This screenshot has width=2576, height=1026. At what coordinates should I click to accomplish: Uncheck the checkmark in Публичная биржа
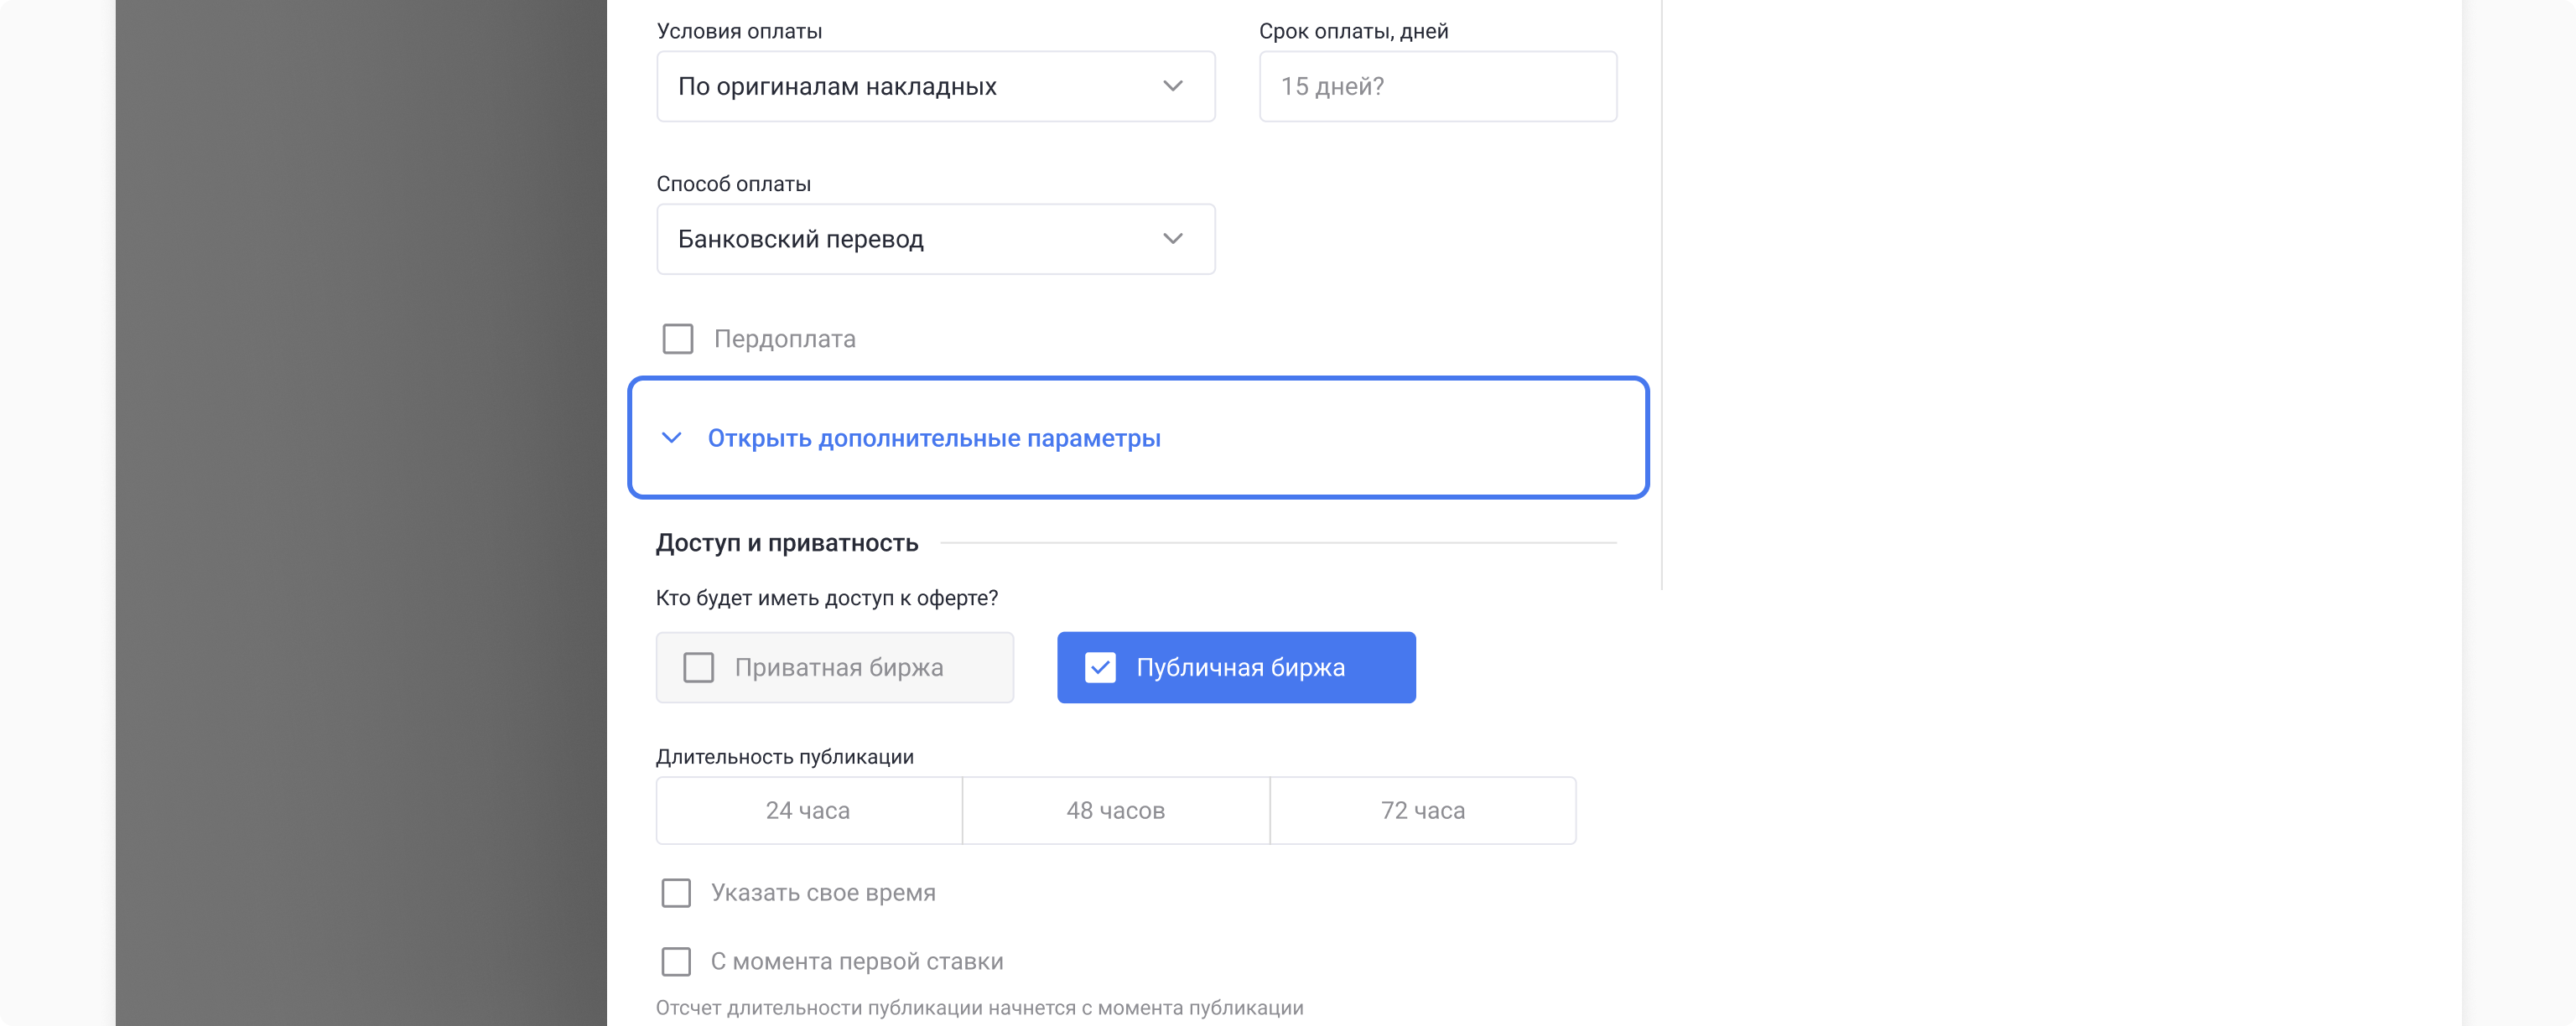pyautogui.click(x=1100, y=667)
